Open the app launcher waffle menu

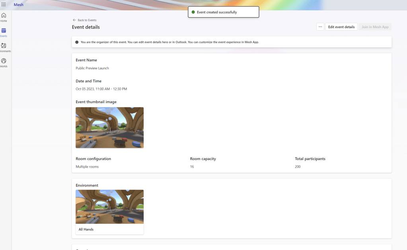pos(4,5)
